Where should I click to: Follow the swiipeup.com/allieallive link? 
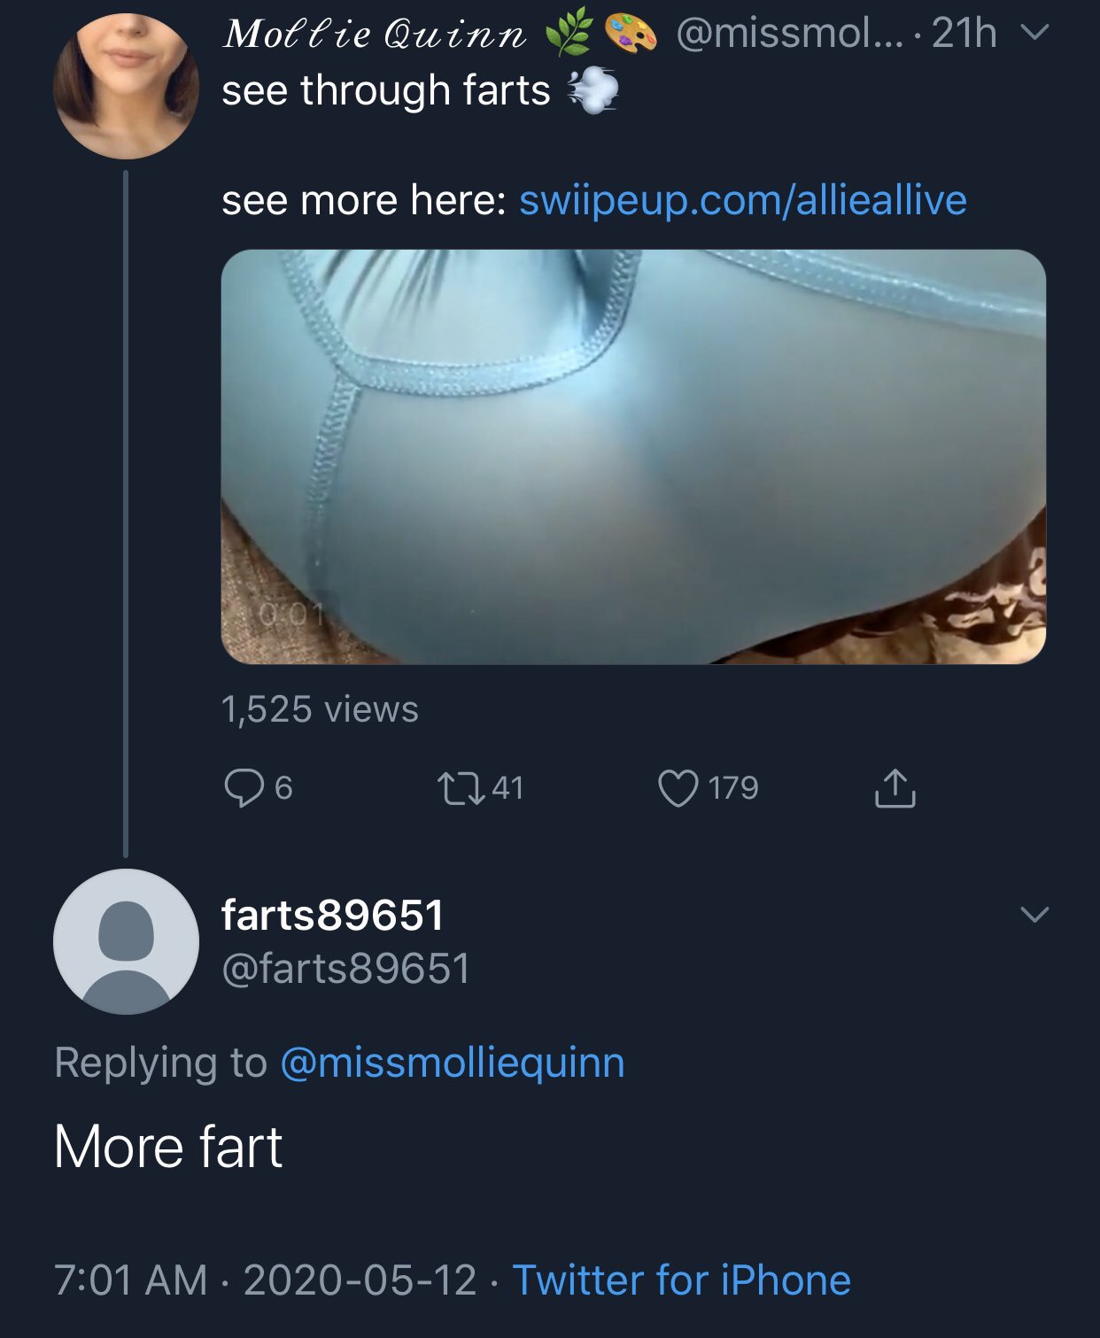coord(744,202)
